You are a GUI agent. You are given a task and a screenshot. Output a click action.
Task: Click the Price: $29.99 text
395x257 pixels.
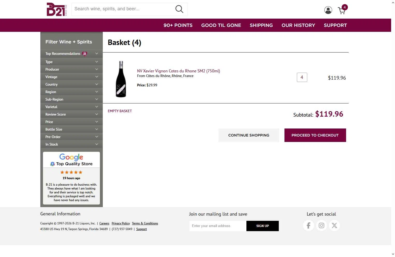point(147,85)
